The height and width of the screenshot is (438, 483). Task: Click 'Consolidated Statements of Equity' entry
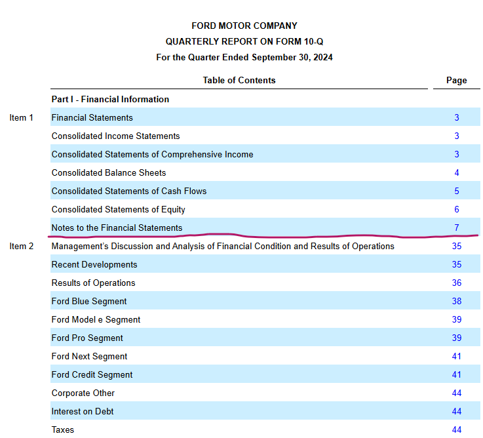pyautogui.click(x=118, y=210)
